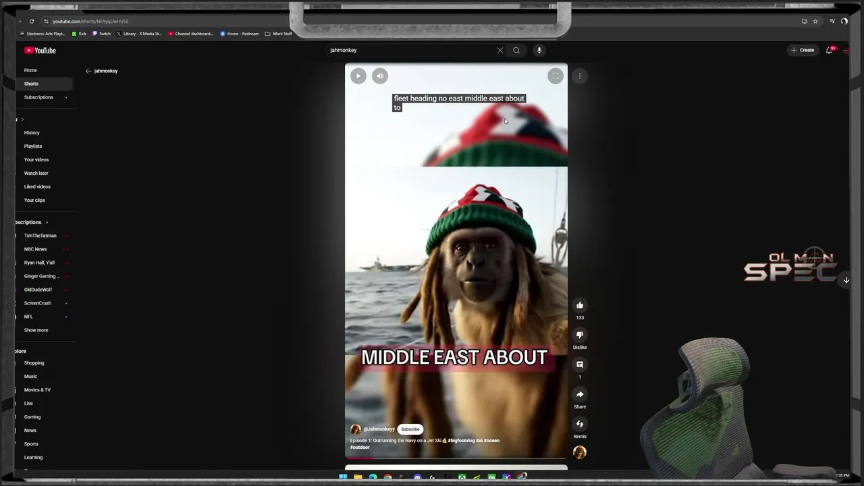Expand the Subscriptions section chevron
This screenshot has width=864, height=486.
tap(47, 222)
